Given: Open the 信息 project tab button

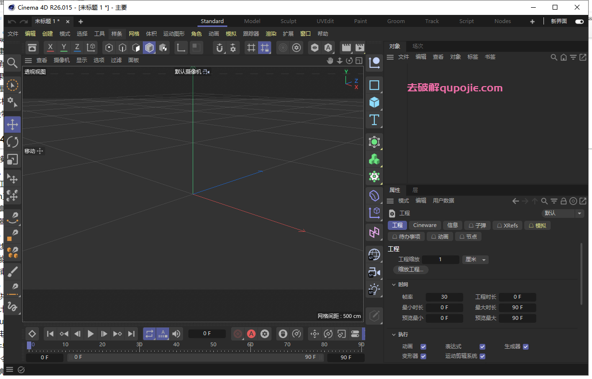Looking at the screenshot, I should [x=453, y=225].
